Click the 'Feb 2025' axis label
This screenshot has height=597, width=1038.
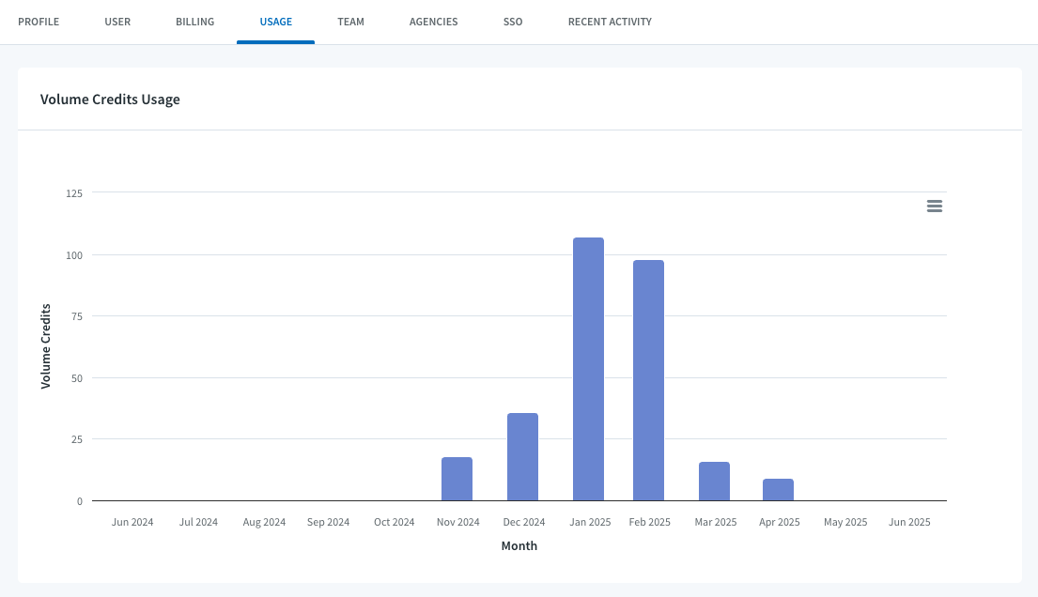(x=649, y=522)
